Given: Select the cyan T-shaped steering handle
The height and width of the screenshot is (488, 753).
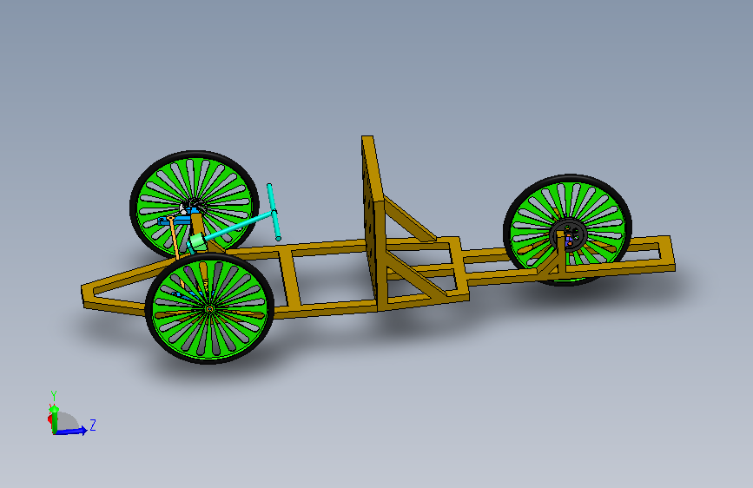Looking at the screenshot, I should (274, 212).
